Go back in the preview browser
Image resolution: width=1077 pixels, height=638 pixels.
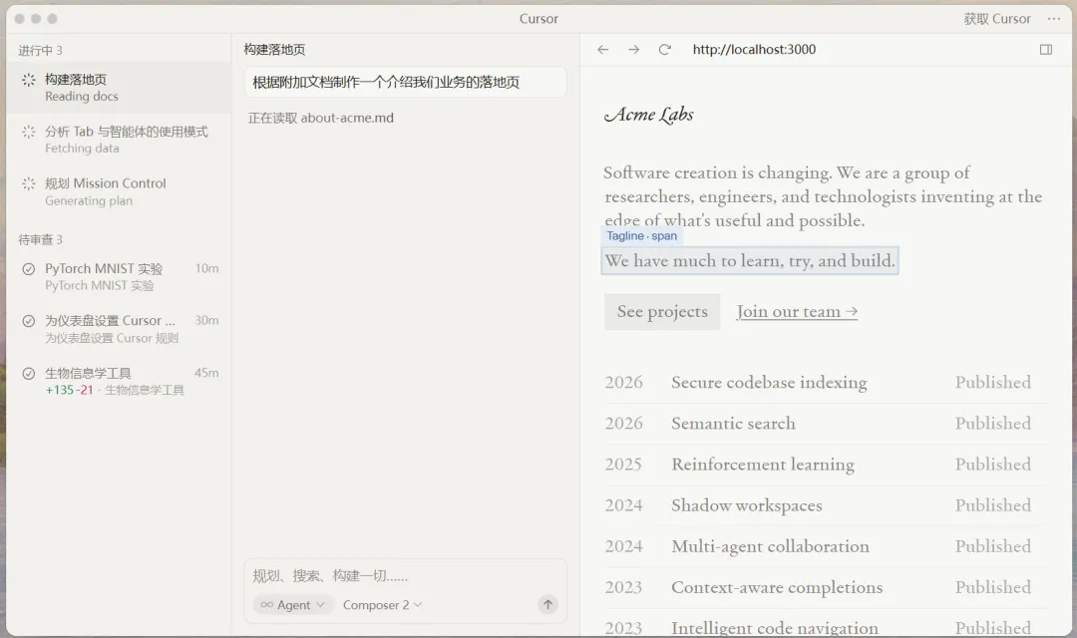click(x=603, y=50)
